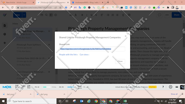Click taskbar search box

[32, 101]
